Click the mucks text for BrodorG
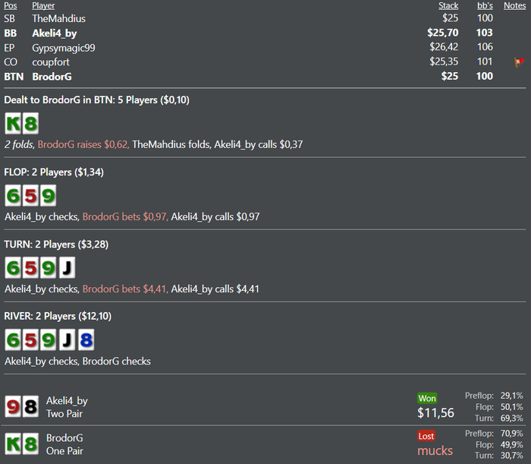 coord(435,451)
